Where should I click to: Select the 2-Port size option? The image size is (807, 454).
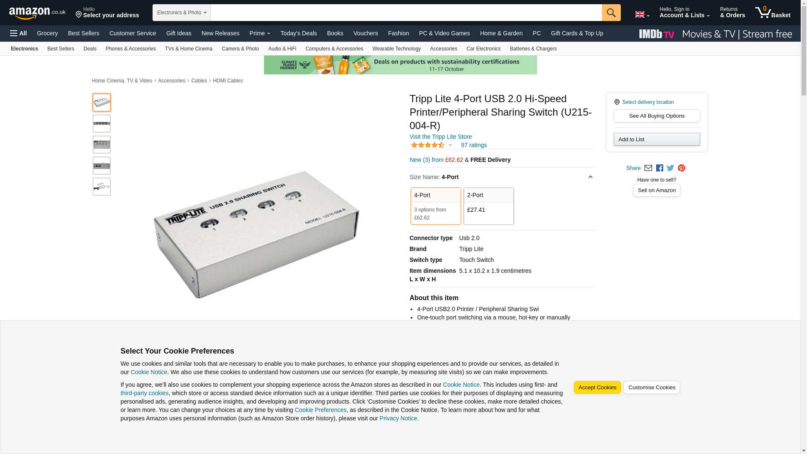click(488, 206)
